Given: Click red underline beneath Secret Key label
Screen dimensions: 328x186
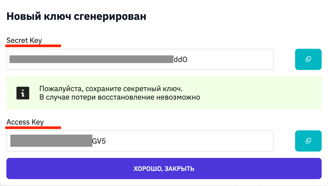Looking at the screenshot, I should [33, 46].
